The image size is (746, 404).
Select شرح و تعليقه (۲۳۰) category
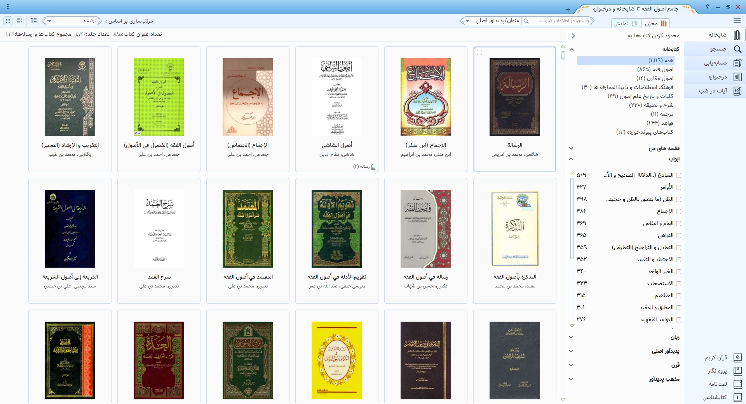(x=651, y=105)
